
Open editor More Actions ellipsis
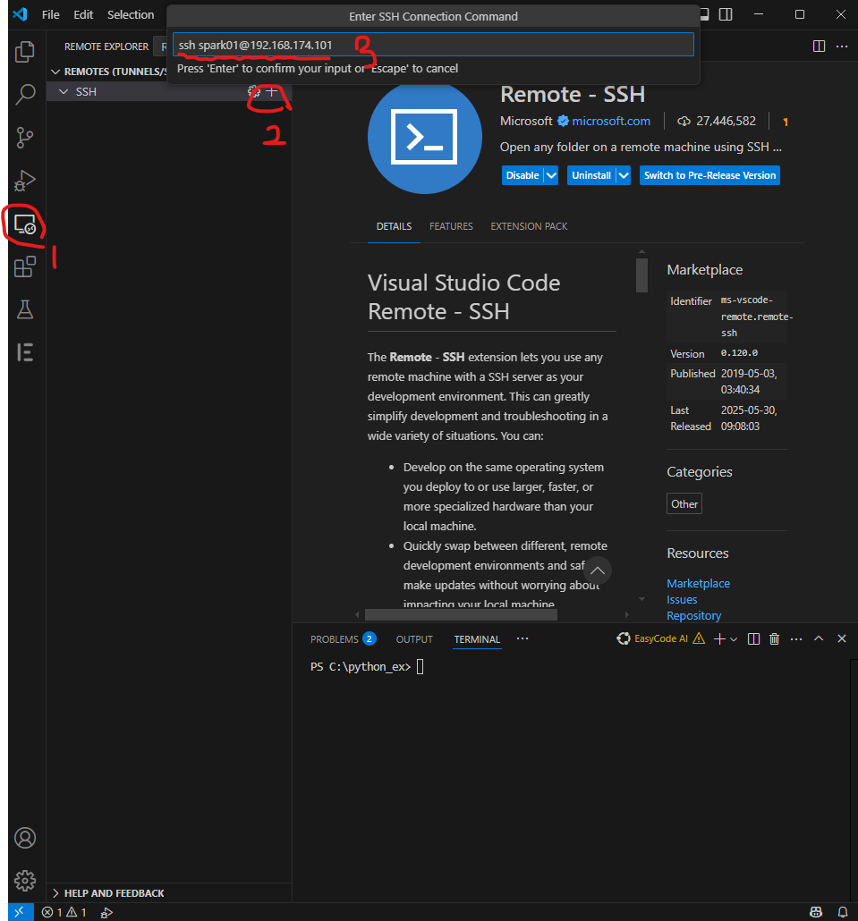click(842, 46)
